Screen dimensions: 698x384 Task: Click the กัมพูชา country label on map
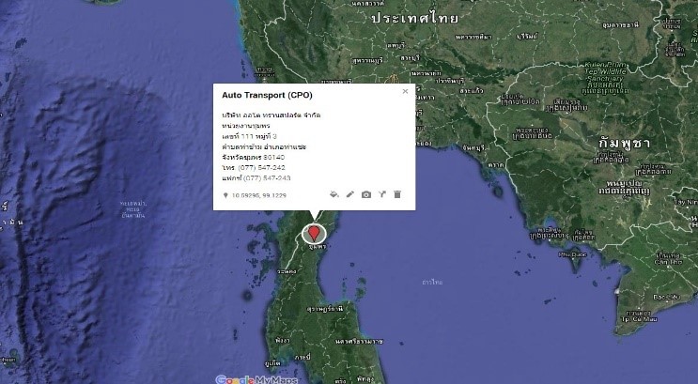pyautogui.click(x=624, y=144)
